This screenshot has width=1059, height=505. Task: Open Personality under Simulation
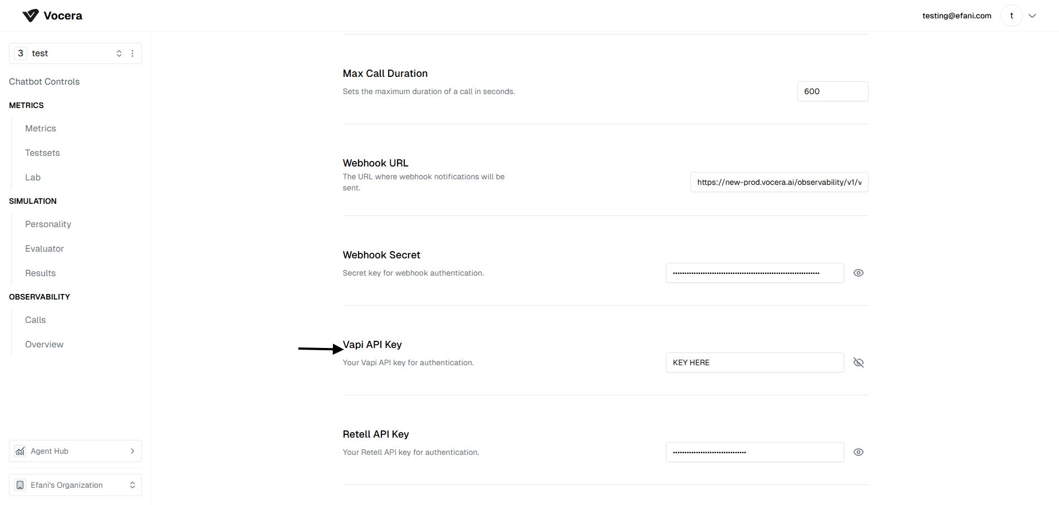click(48, 224)
